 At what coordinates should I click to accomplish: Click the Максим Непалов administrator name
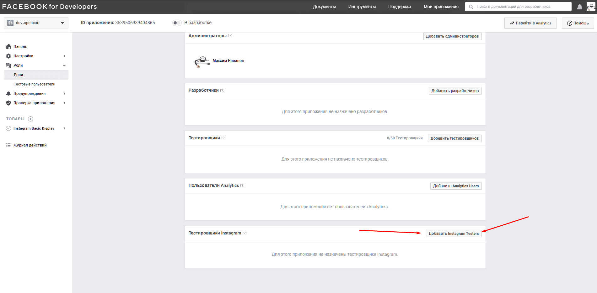coord(228,61)
